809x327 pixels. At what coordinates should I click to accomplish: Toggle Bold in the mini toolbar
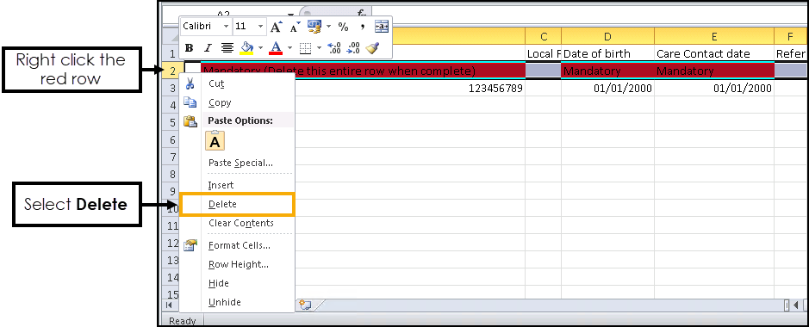[190, 48]
